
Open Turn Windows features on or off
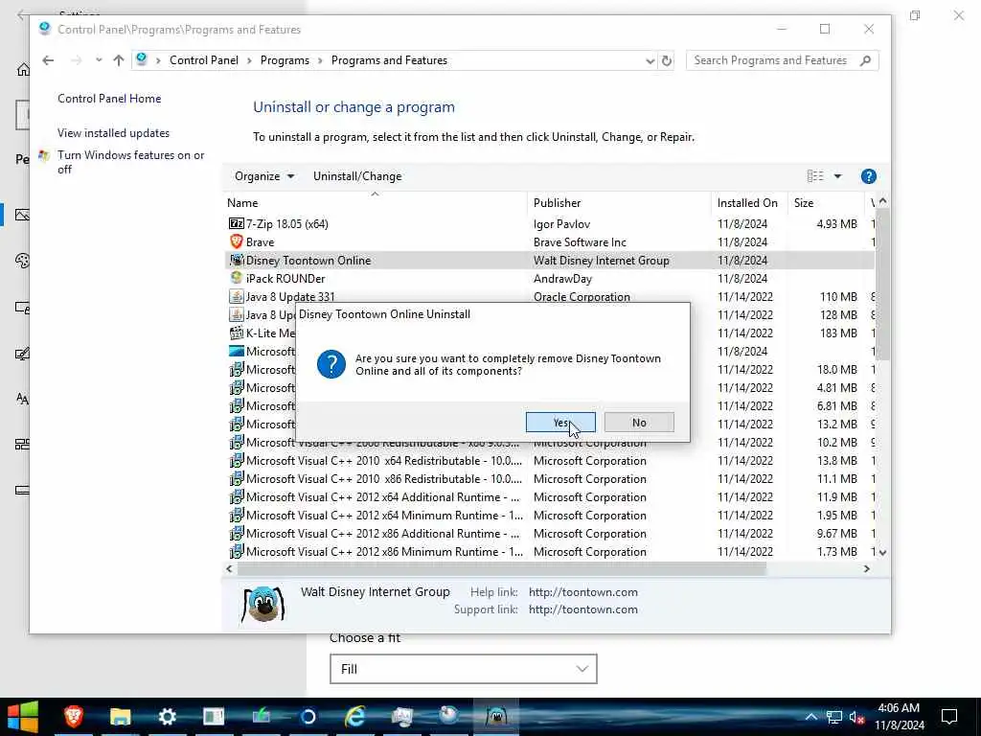coord(130,162)
